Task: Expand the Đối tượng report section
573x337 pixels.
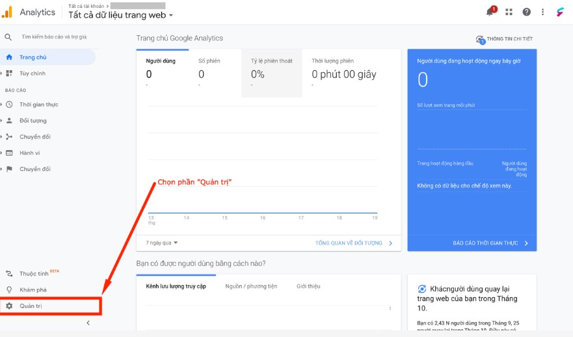Action: (33, 120)
